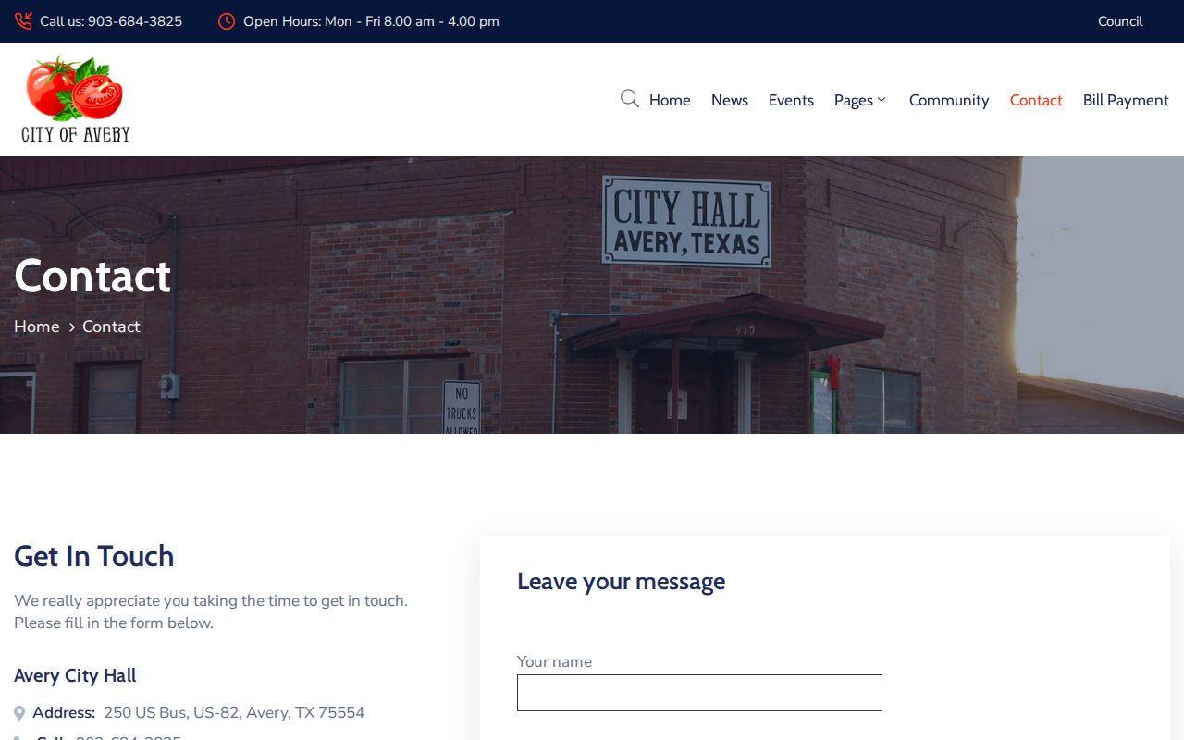1184x740 pixels.
Task: Click the Get In Touch heading
Action: (x=94, y=556)
